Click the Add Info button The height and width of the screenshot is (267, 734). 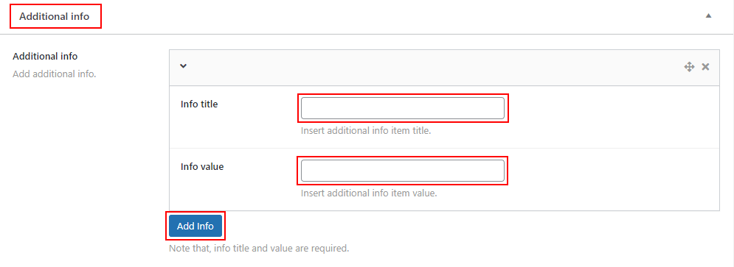click(x=195, y=227)
